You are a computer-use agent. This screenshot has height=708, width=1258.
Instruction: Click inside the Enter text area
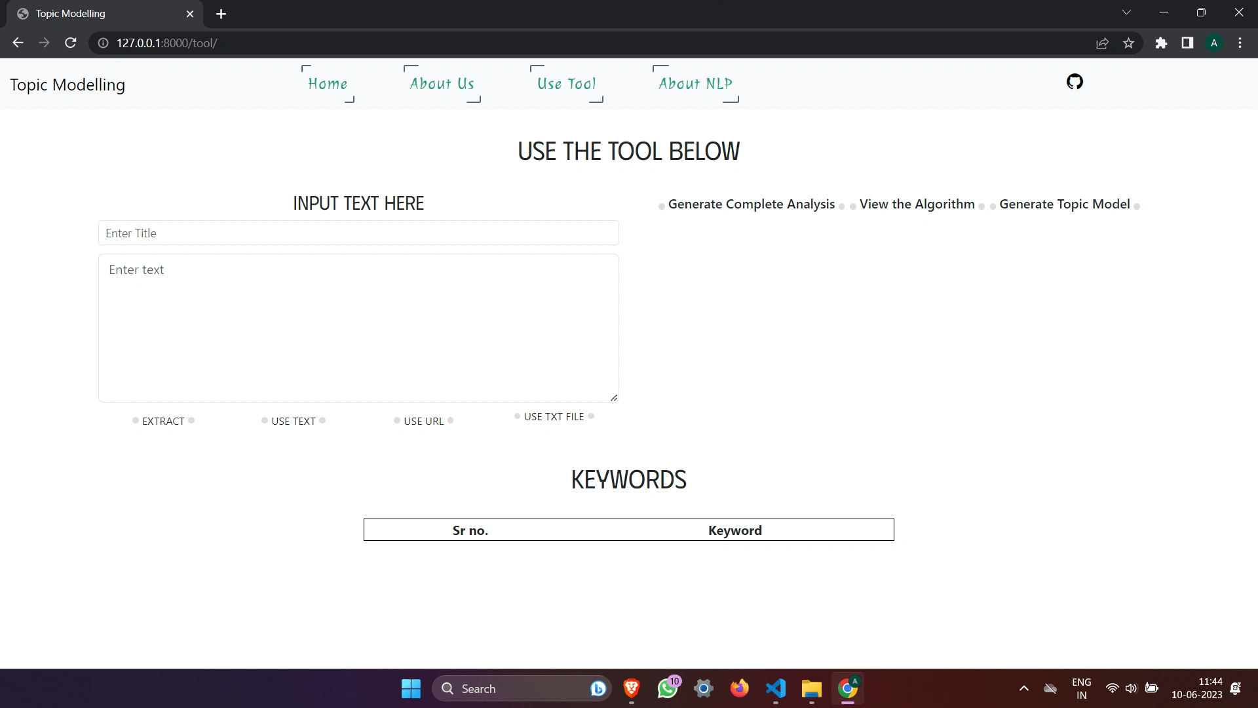tap(358, 328)
